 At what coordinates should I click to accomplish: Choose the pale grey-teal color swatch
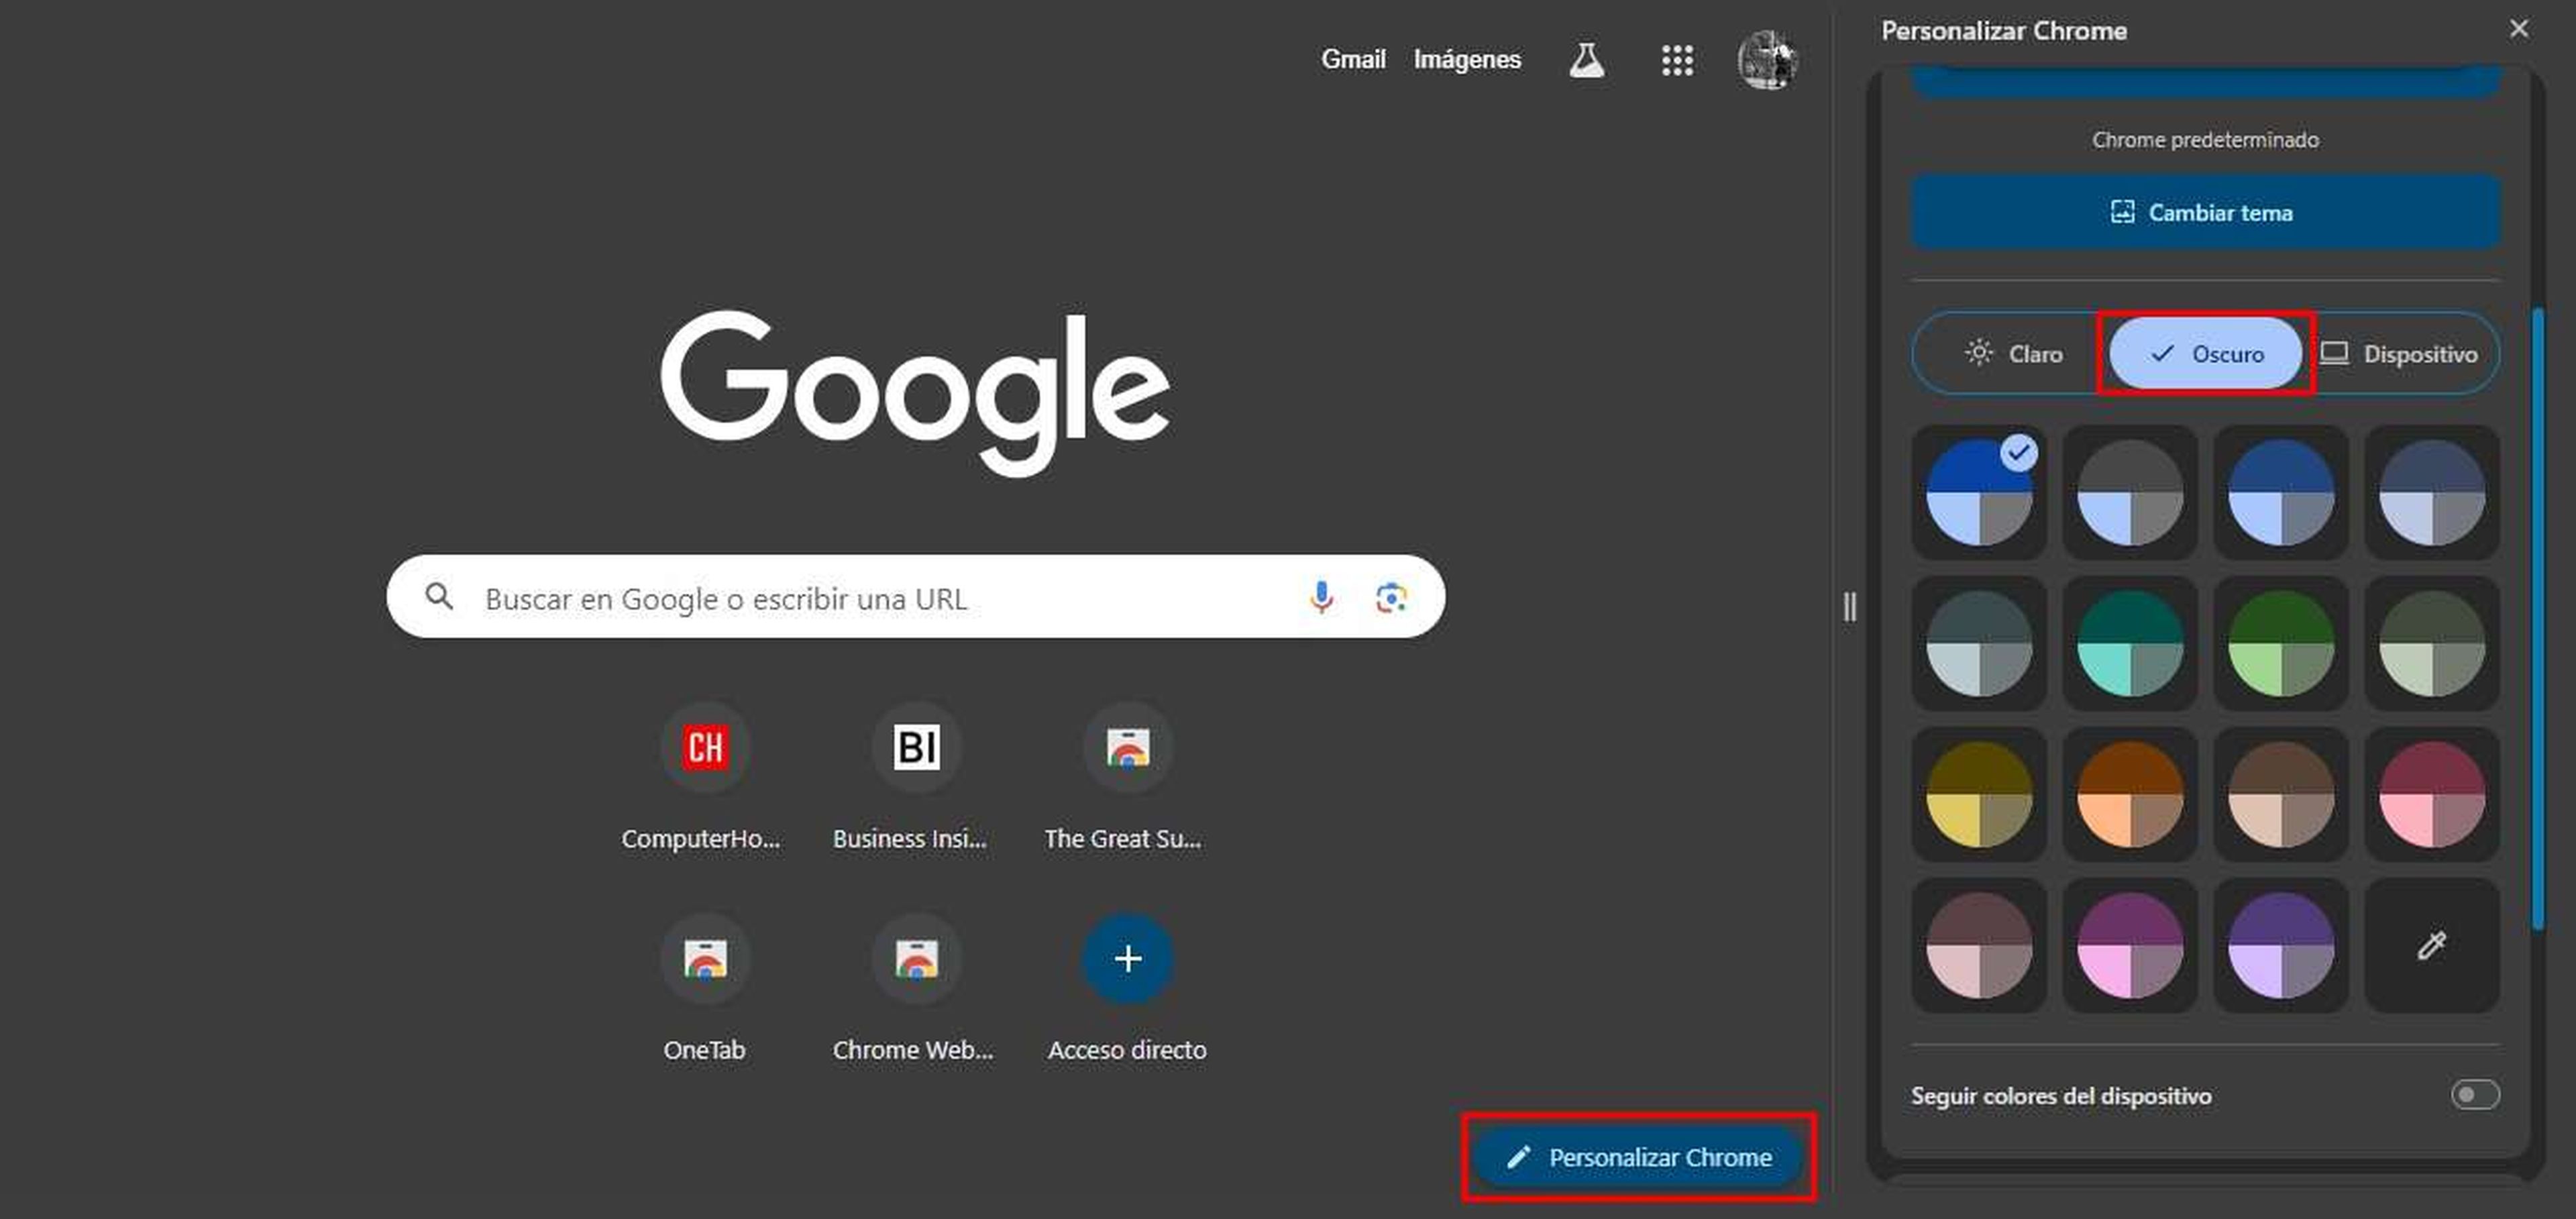(x=1979, y=643)
